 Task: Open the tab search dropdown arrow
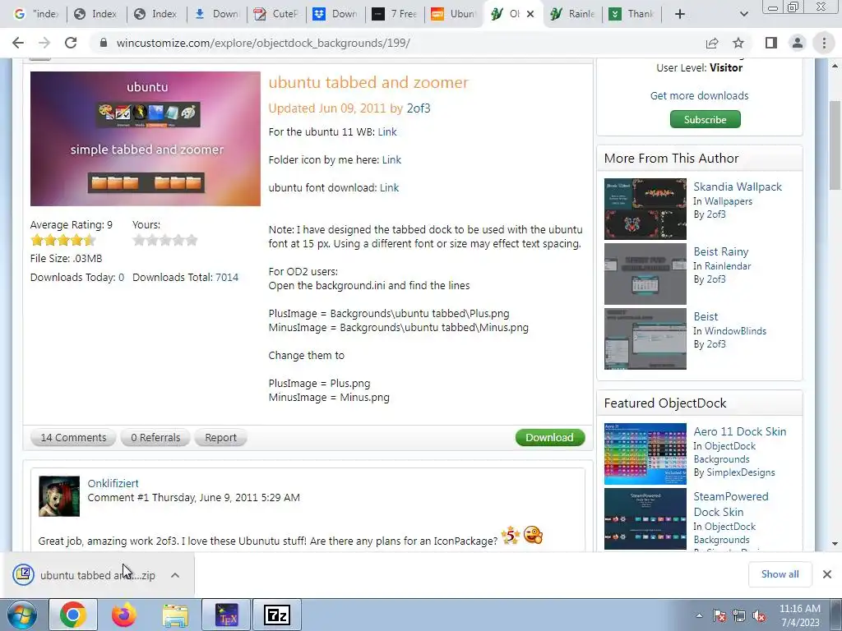tap(743, 14)
